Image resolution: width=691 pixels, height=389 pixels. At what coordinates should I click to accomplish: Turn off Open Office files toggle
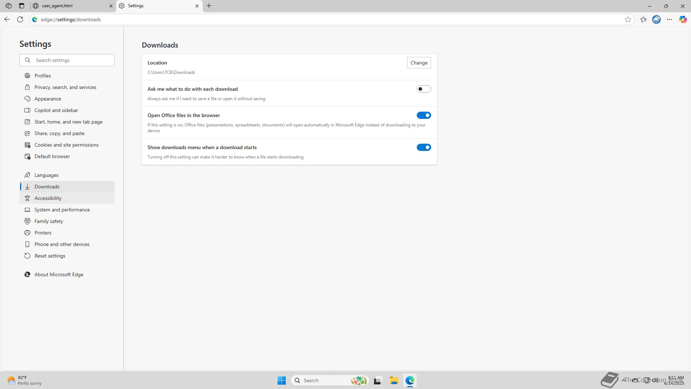coord(424,115)
